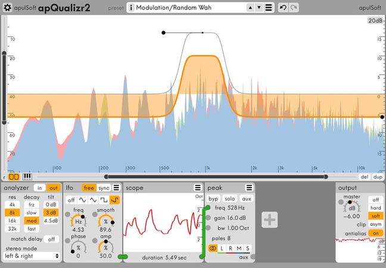Toggle the match delay off switch
Image resolution: width=386 pixels, height=268 pixels.
pos(52,239)
